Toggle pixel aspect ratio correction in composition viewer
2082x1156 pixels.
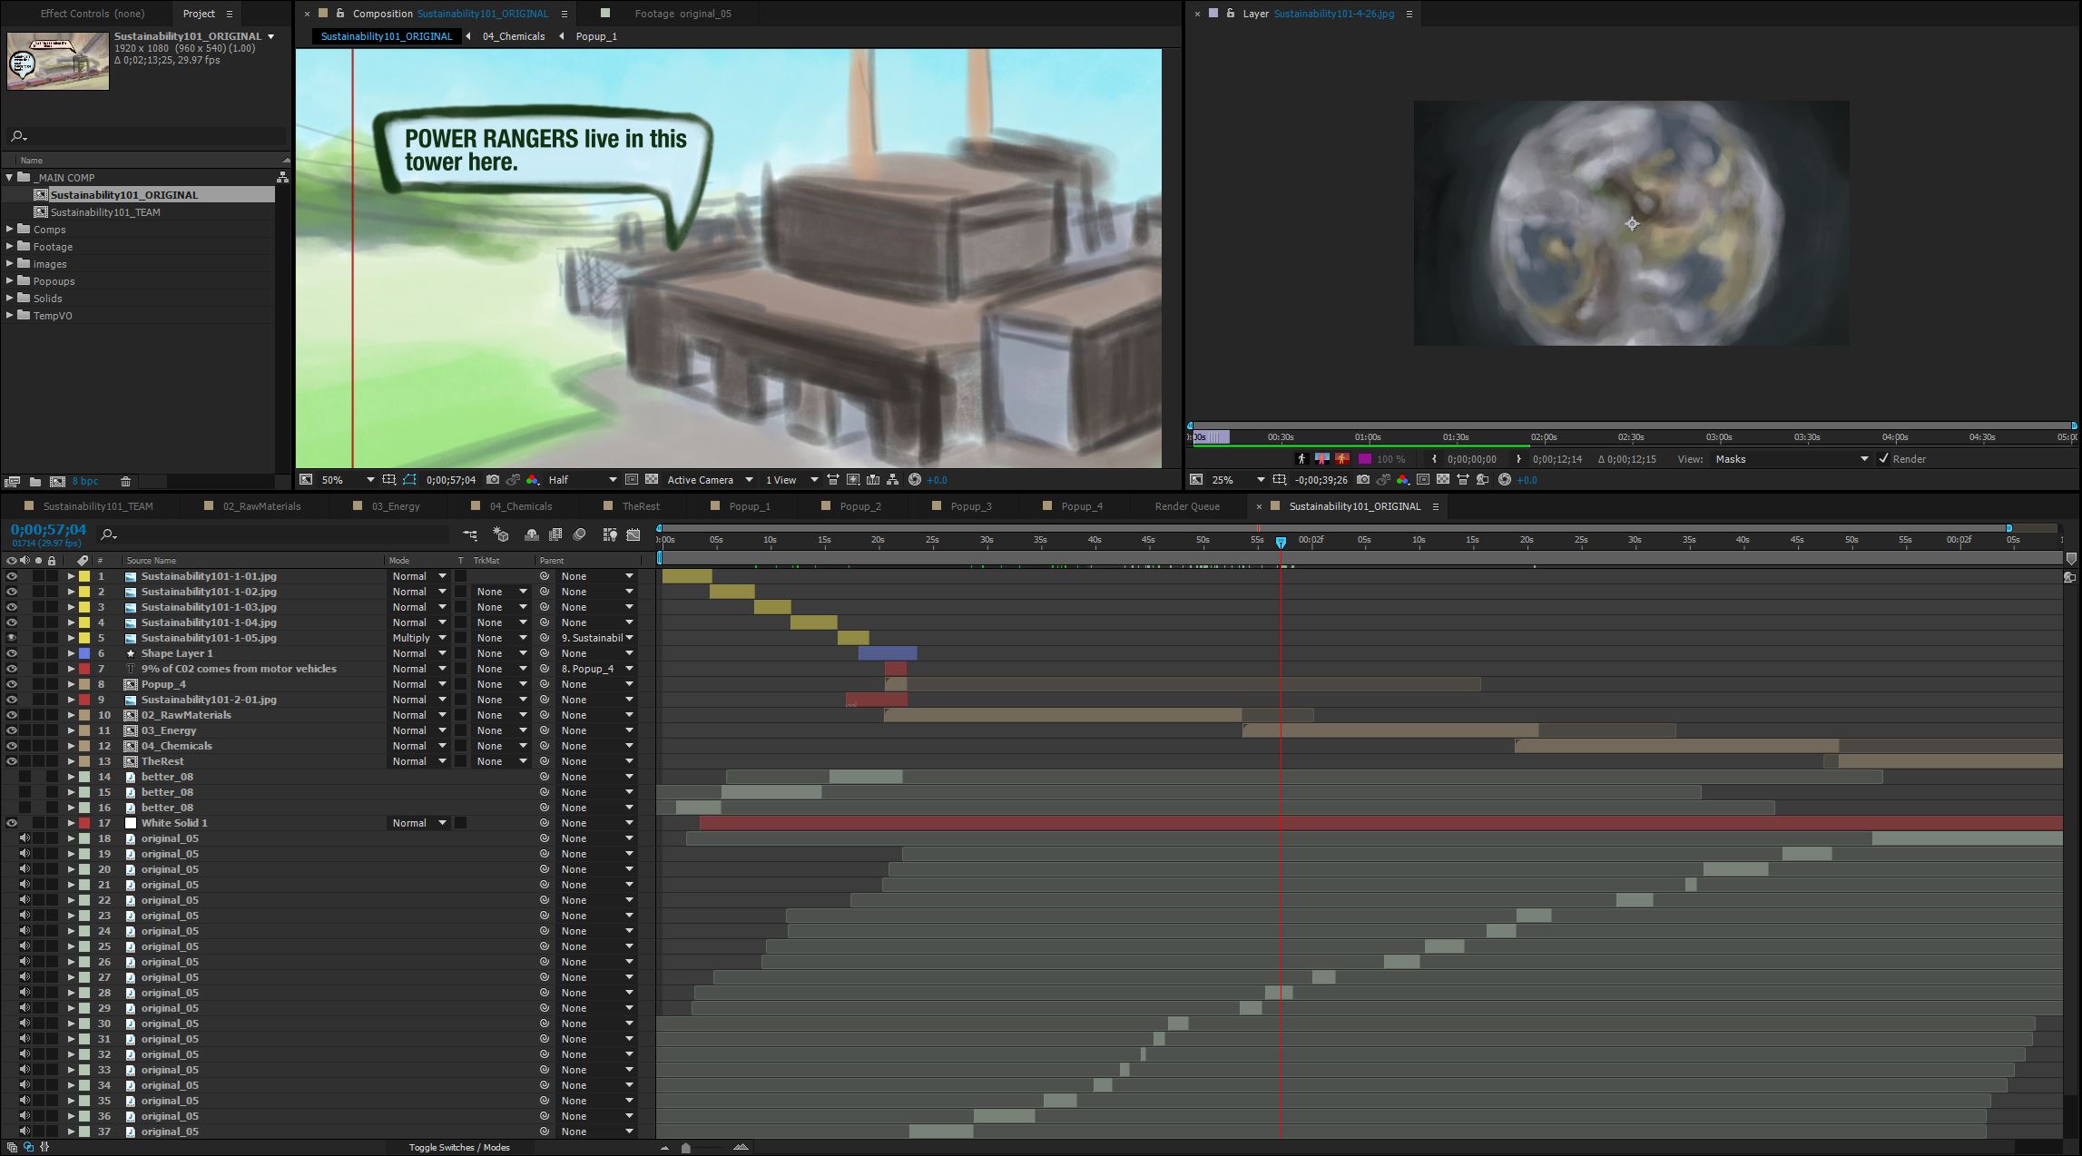(x=832, y=480)
